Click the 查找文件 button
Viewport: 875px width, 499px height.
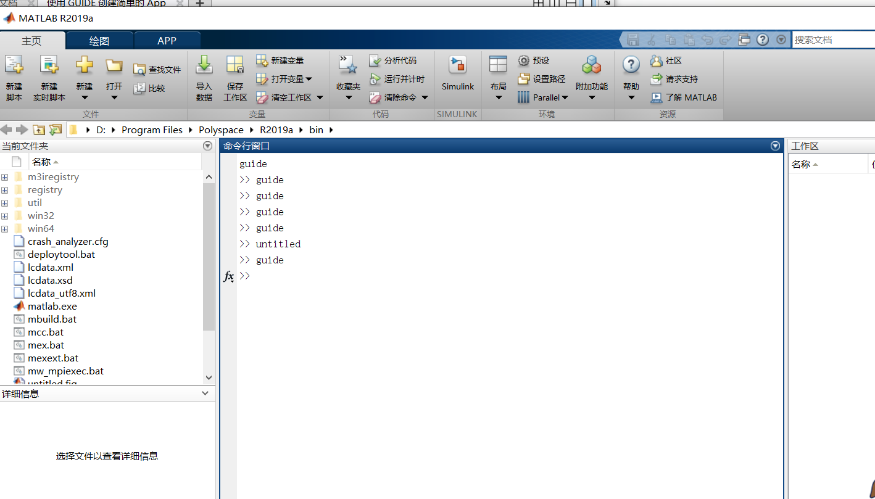(x=157, y=70)
